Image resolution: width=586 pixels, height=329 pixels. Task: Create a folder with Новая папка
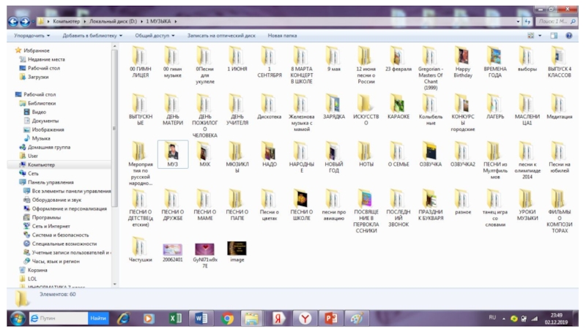282,36
